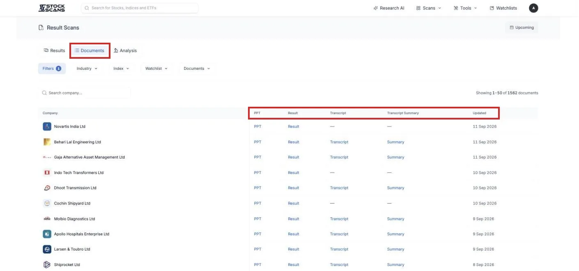Click the Result Scans page icon
This screenshot has height=271, width=579.
point(41,28)
